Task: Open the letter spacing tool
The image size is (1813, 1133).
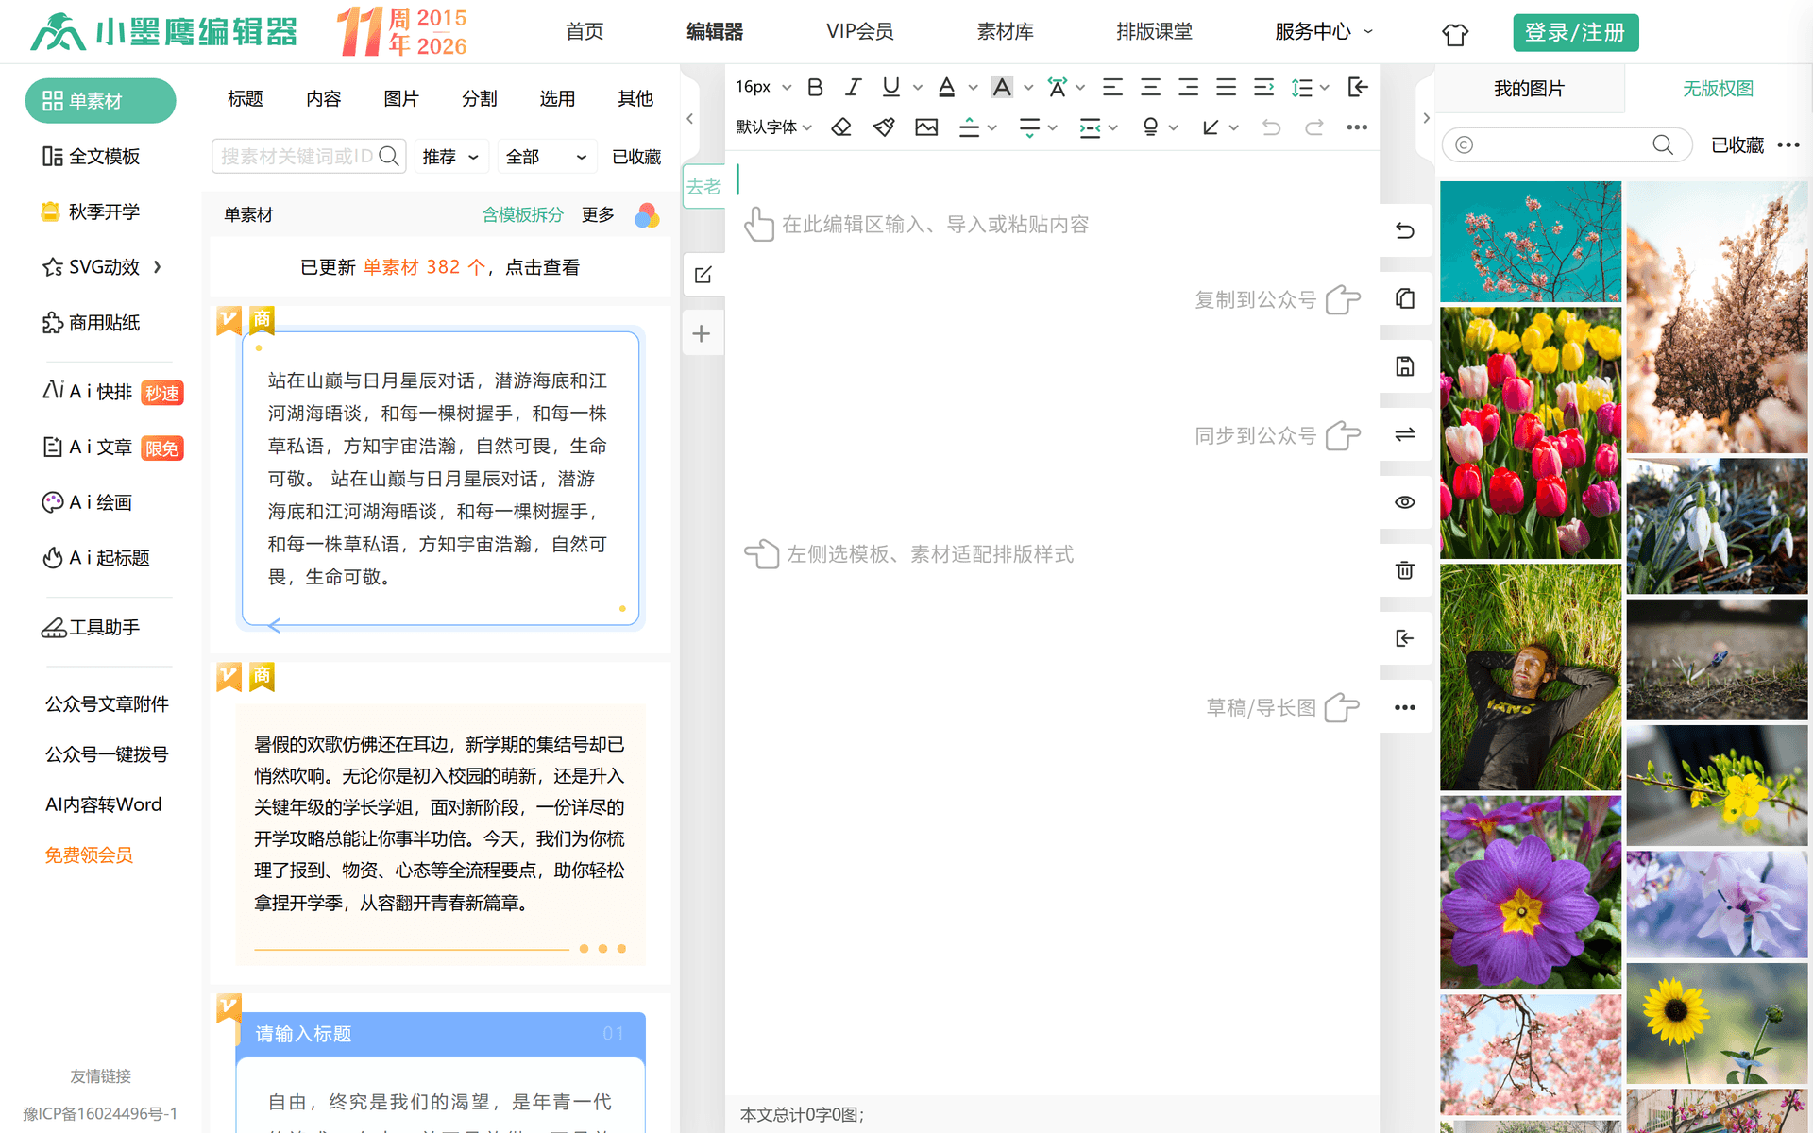Action: (1058, 88)
